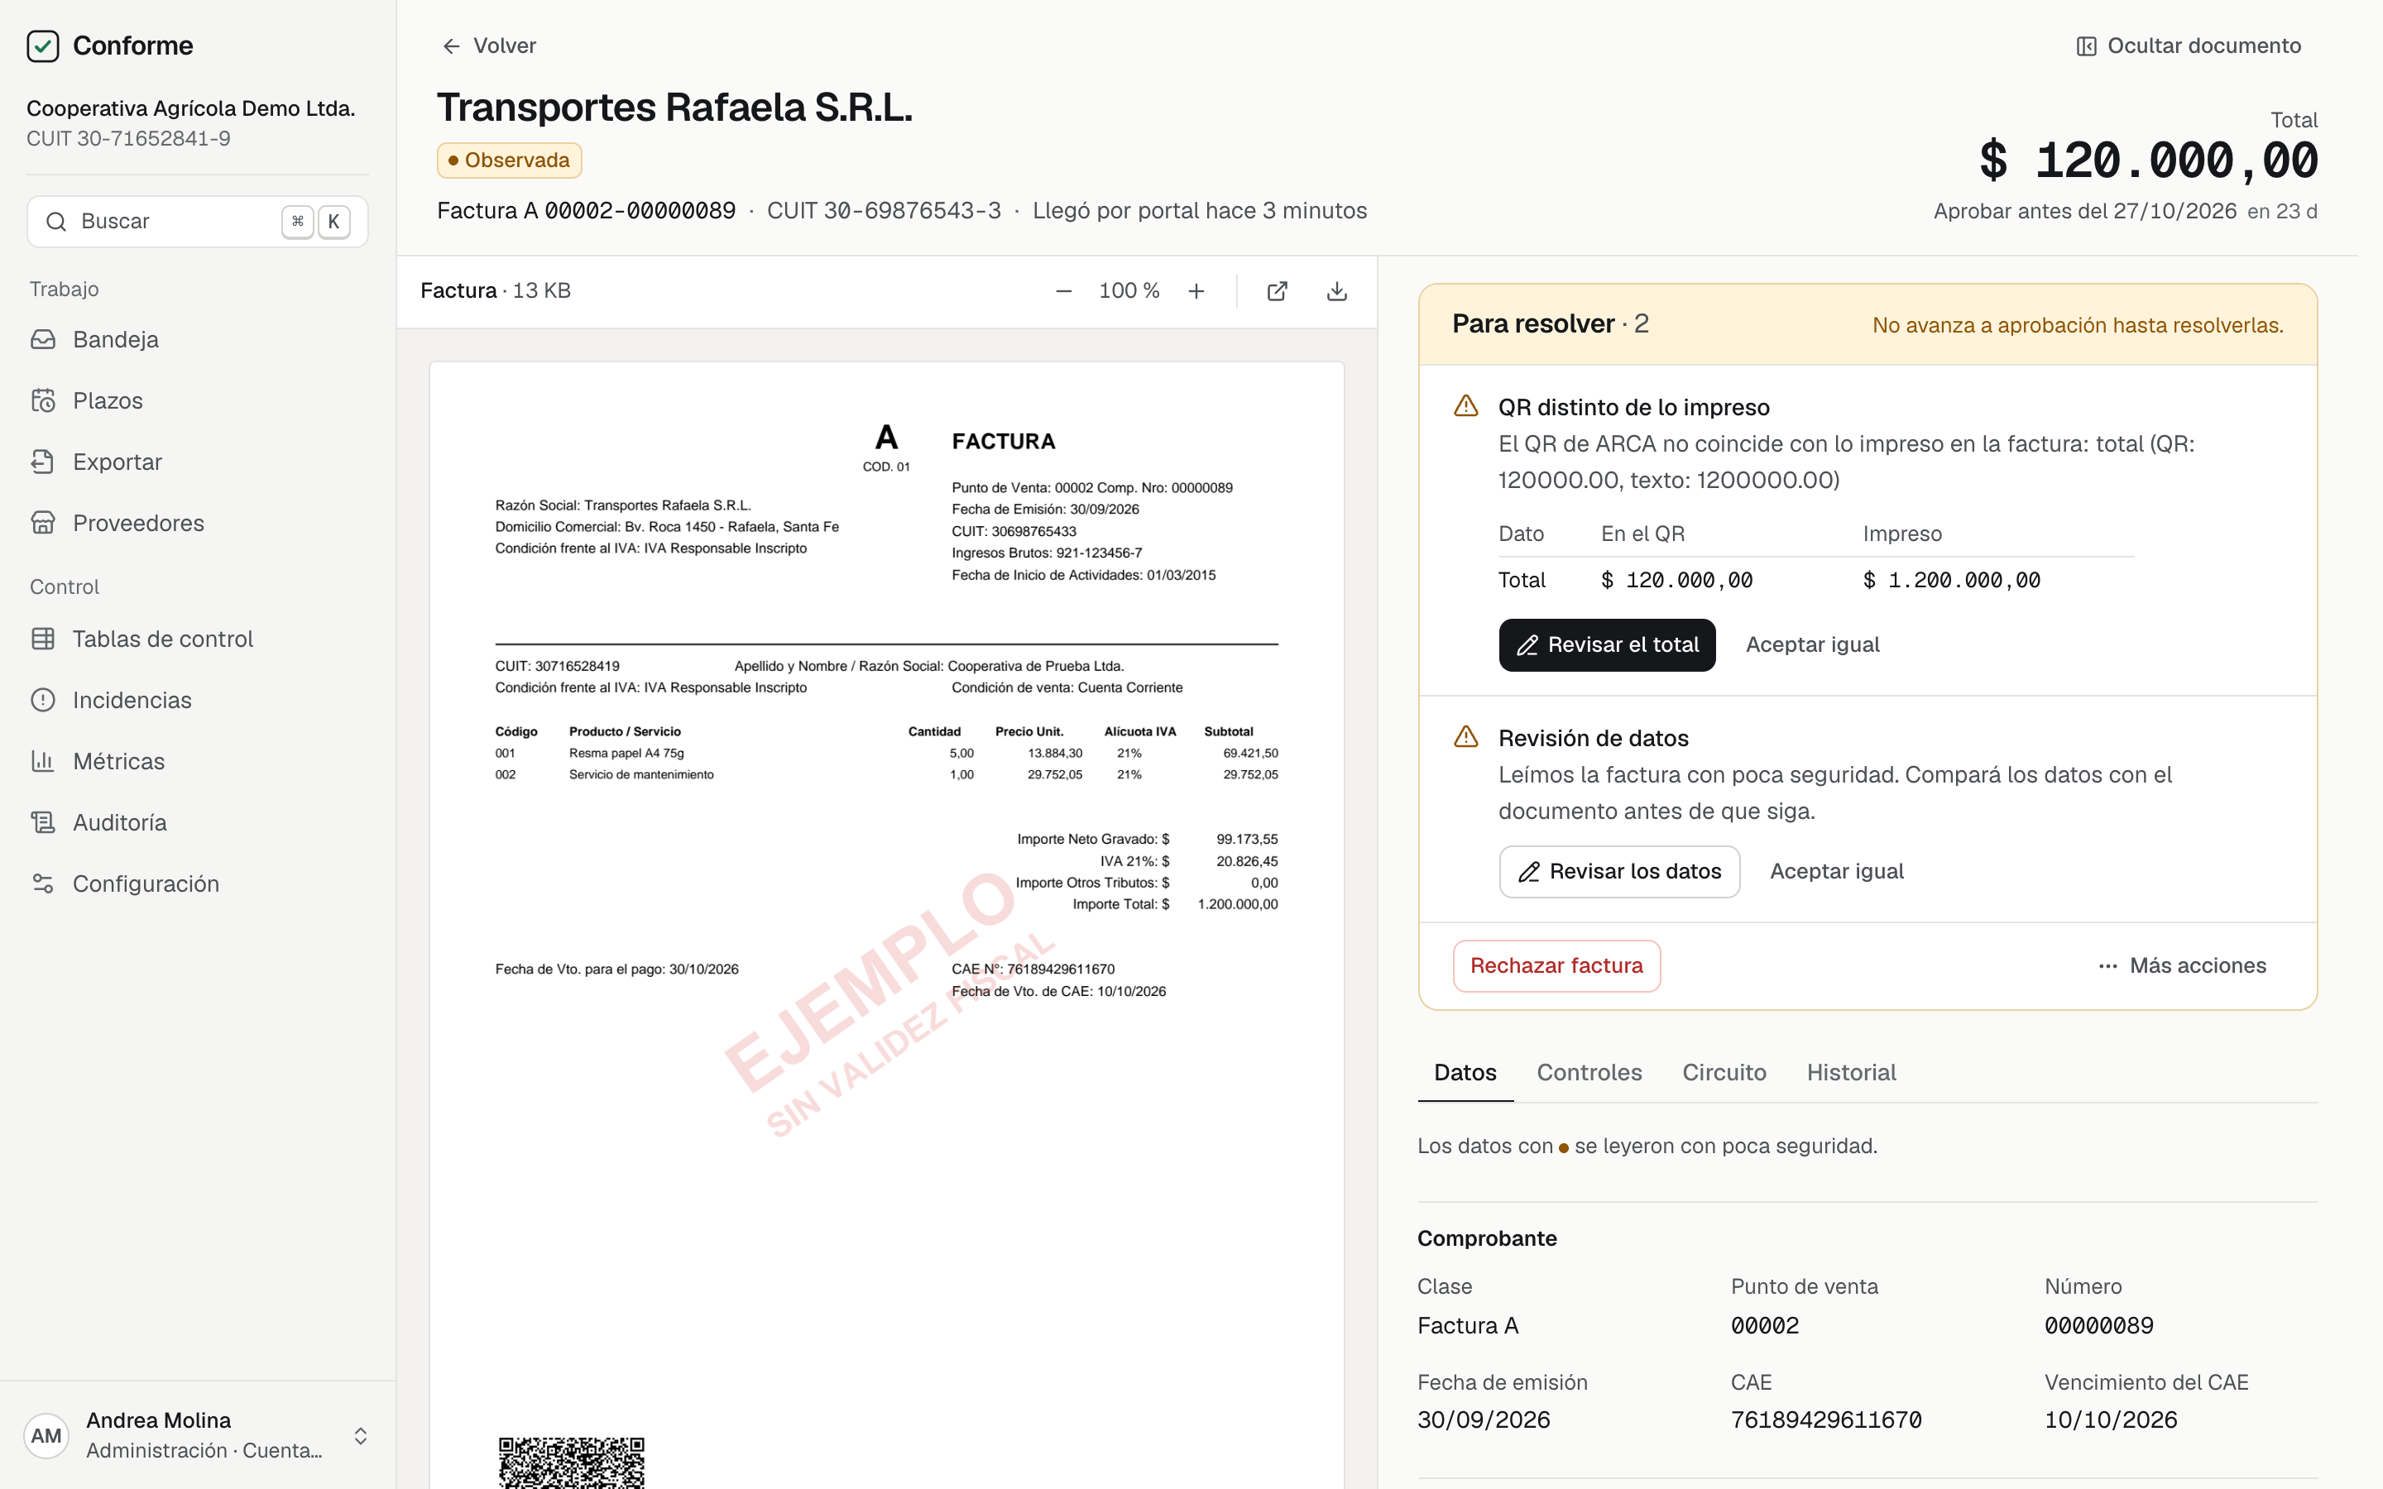Click the QR distinto de lo impreso warning icon
This screenshot has height=1489, width=2383.
click(x=1466, y=405)
